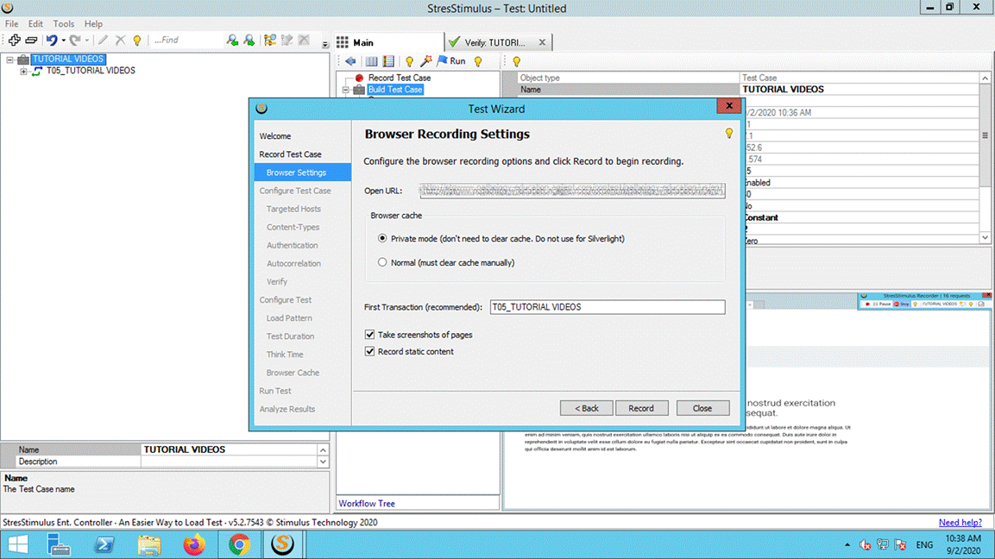Switch to the Main tab

[x=388, y=42]
